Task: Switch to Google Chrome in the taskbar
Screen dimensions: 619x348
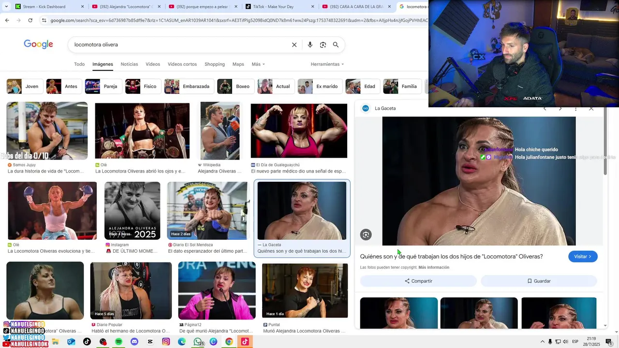Action: (229, 342)
